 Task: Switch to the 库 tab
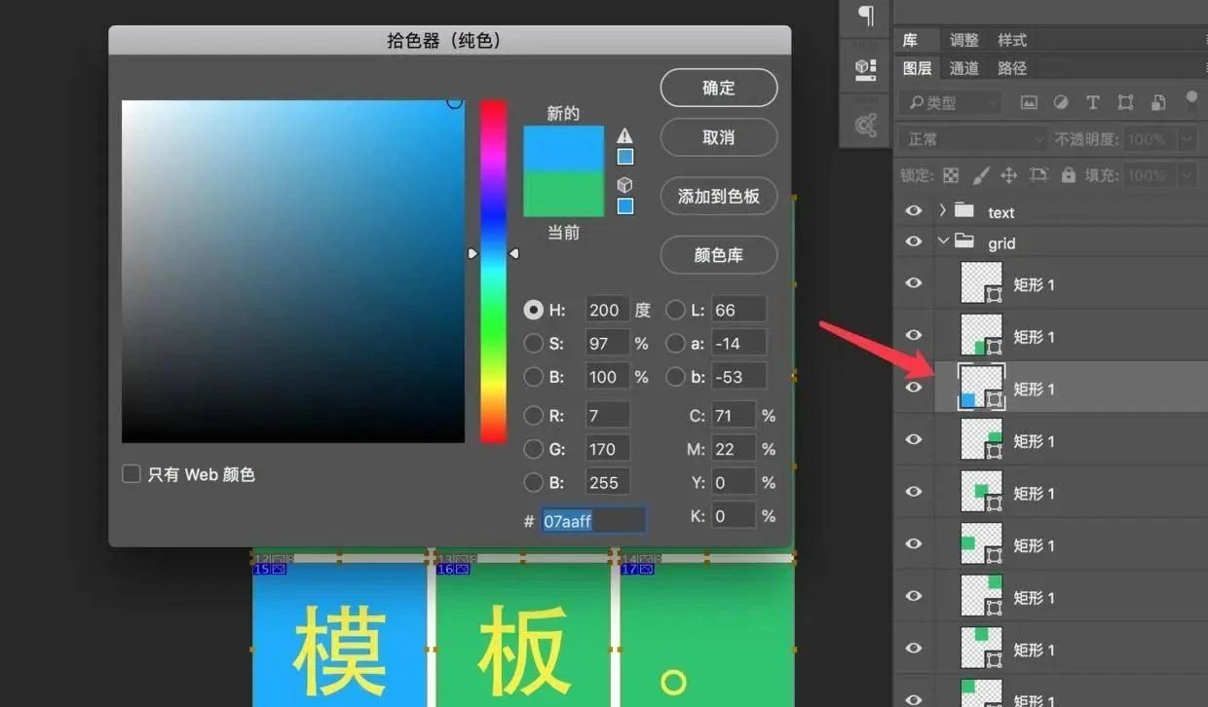[x=910, y=40]
